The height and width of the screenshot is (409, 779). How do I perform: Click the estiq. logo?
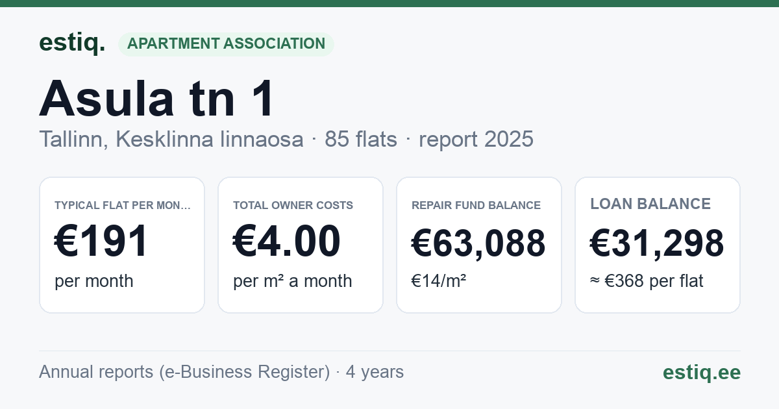(x=72, y=43)
